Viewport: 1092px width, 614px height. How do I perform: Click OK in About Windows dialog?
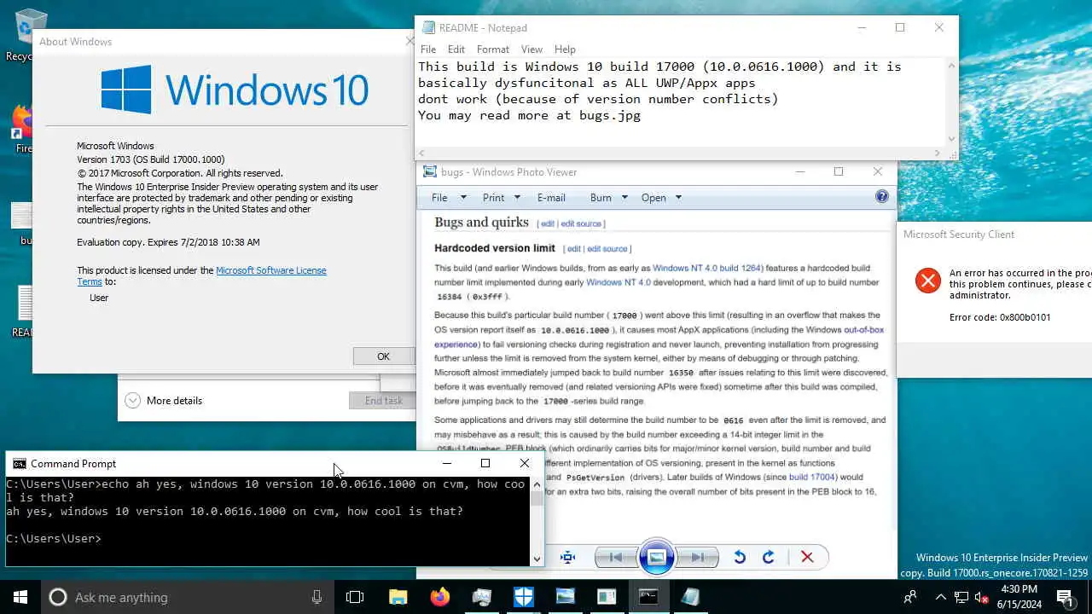[x=383, y=356]
